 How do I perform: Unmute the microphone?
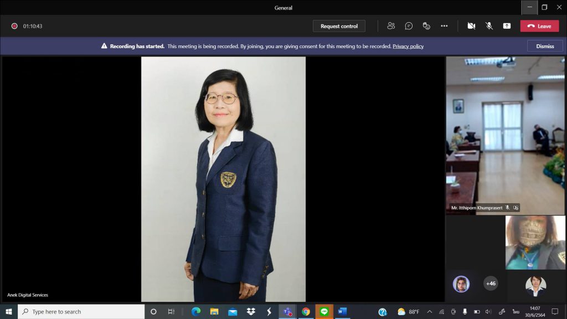[x=489, y=25]
